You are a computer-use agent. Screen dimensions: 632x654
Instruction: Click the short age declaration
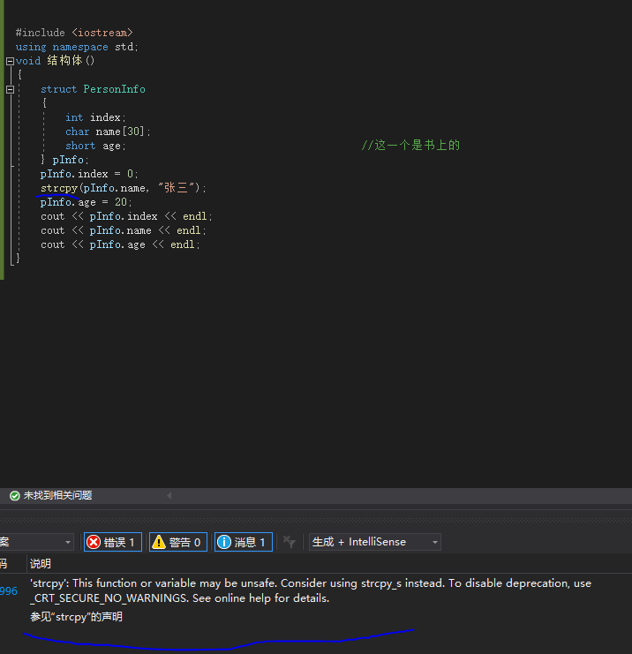(95, 146)
